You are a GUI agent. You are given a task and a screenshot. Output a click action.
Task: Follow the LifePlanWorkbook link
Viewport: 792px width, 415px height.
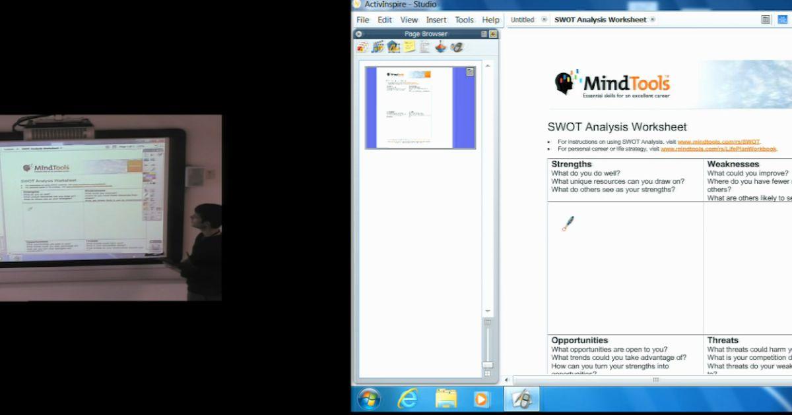719,149
